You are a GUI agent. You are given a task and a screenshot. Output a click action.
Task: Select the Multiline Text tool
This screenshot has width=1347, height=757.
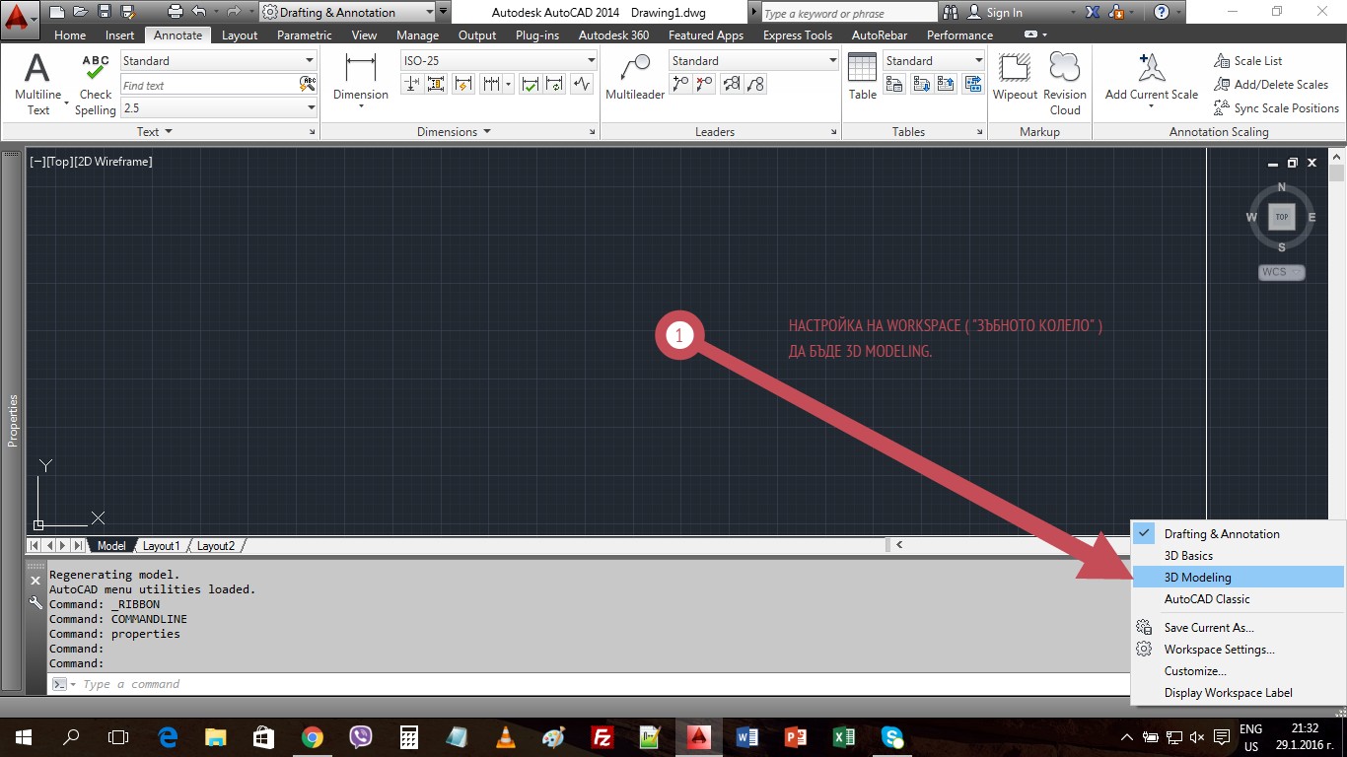click(x=37, y=85)
